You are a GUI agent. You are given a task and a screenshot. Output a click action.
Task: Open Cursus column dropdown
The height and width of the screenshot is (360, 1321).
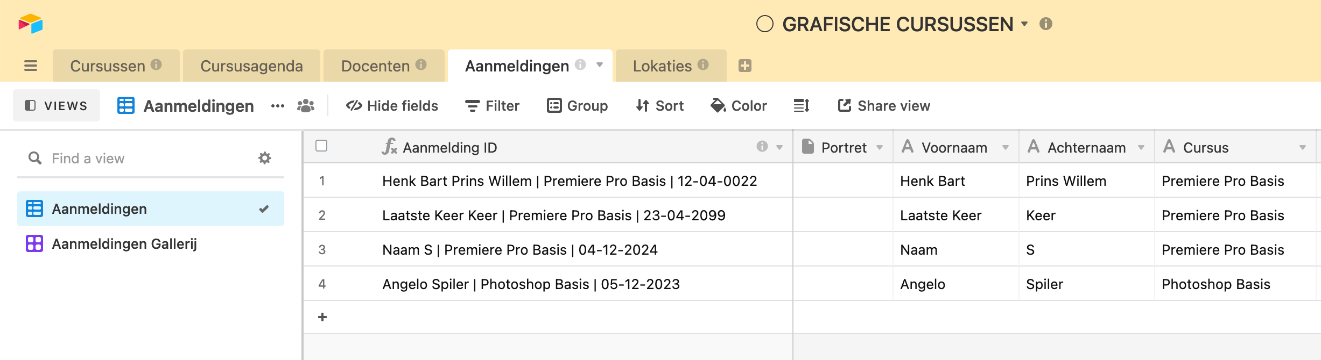1303,147
